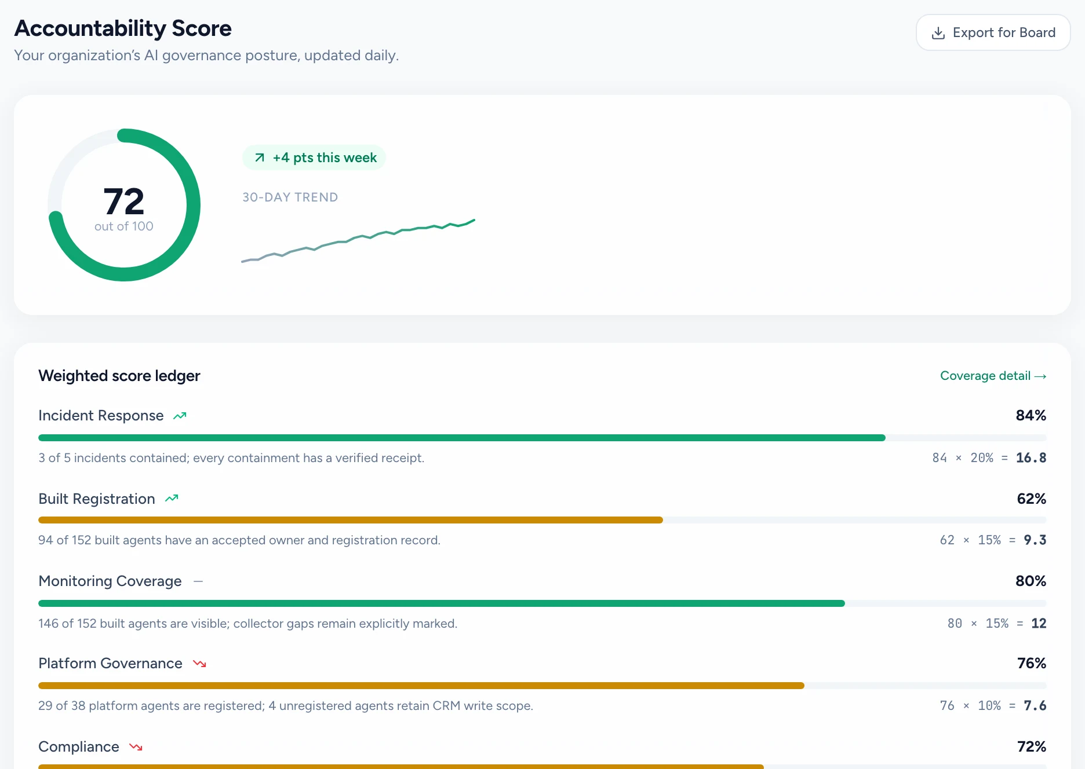1085x769 pixels.
Task: Click the Monitoring Coverage flat trend dash icon
Action: (x=198, y=581)
